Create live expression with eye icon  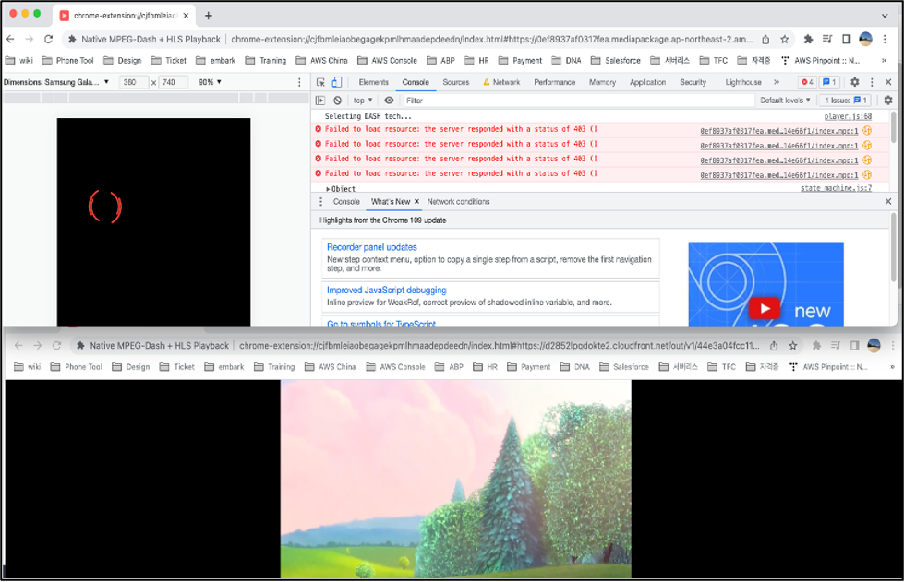389,101
